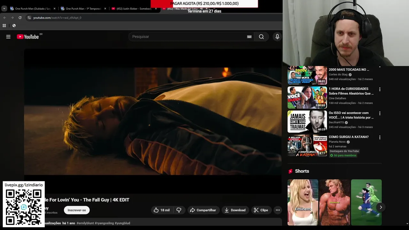Open more actions menu under video

click(x=278, y=210)
